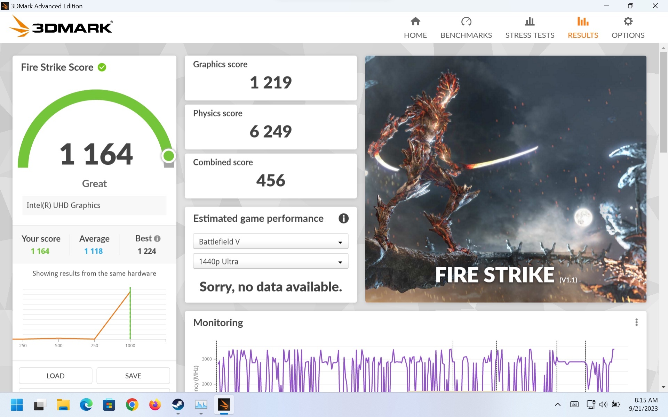The height and width of the screenshot is (417, 668).
Task: Expand the Battlefield V game dropdown
Action: click(270, 242)
